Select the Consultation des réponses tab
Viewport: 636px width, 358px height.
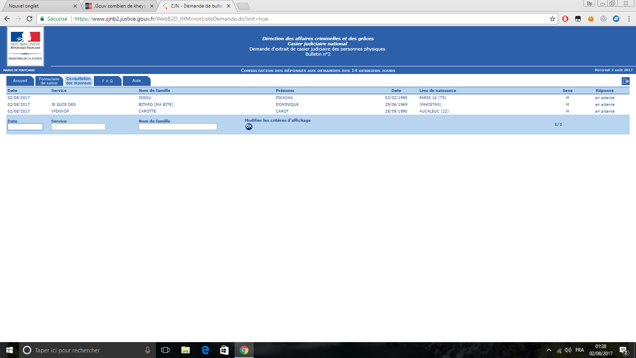[x=79, y=81]
